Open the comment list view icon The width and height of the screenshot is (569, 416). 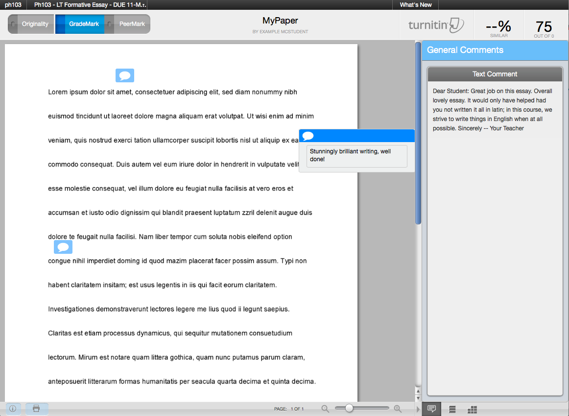click(452, 409)
